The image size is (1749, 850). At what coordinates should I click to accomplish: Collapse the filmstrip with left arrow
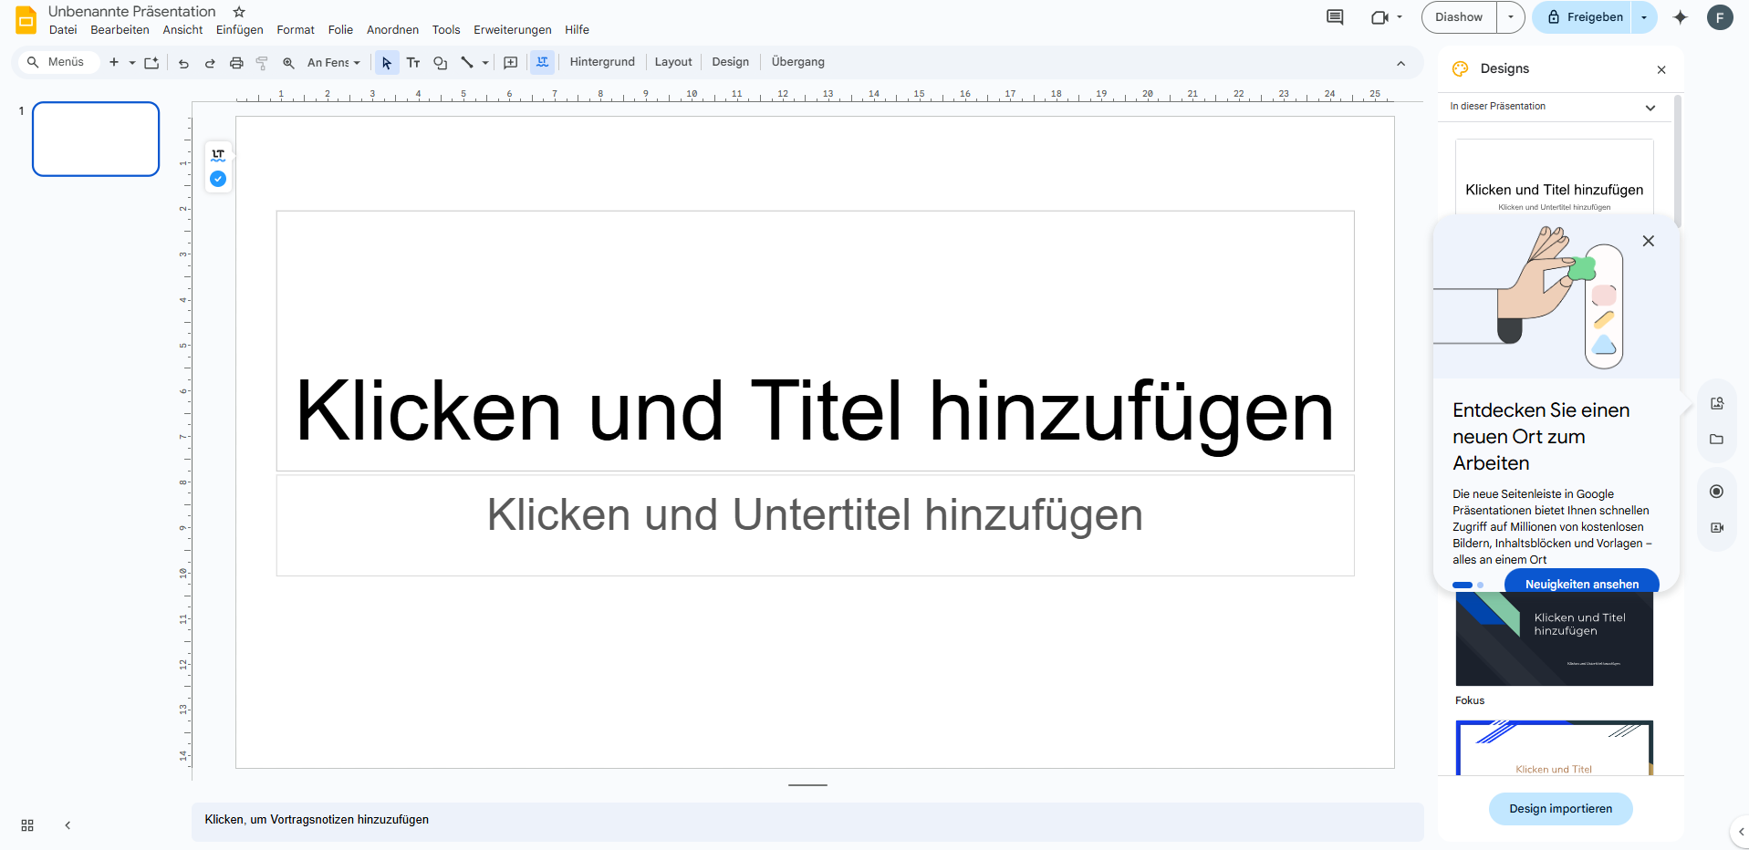[68, 825]
